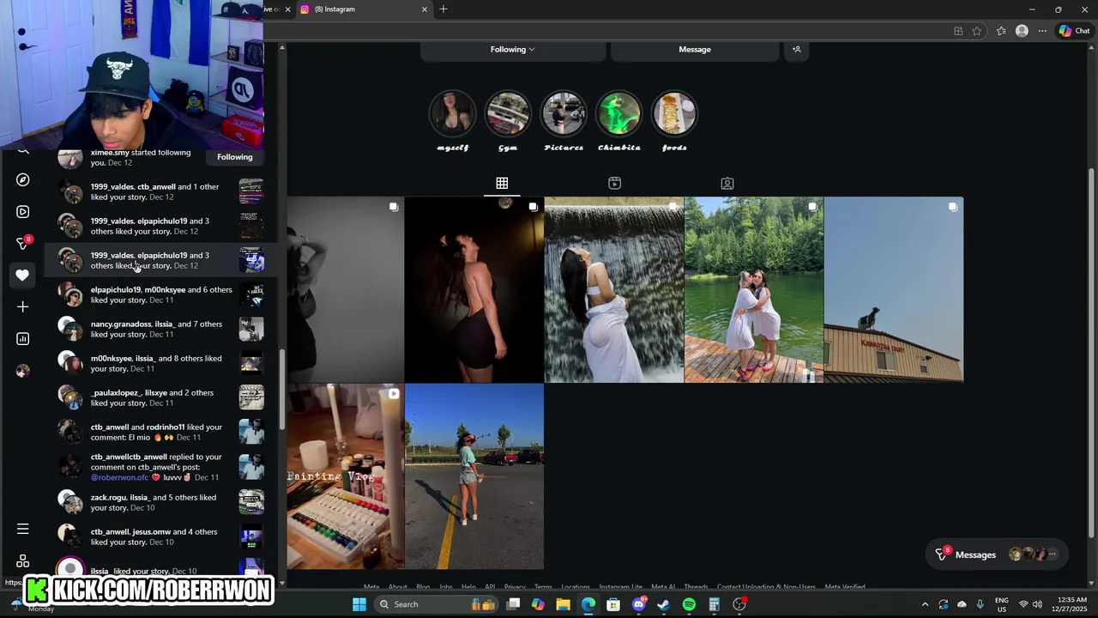Open a new browser tab with plus
This screenshot has width=1098, height=618.
point(443,9)
